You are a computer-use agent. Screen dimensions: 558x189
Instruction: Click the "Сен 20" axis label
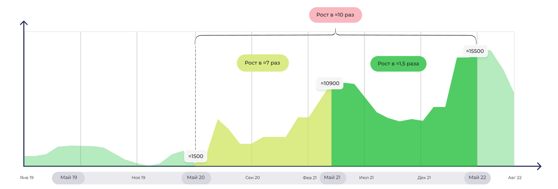tap(253, 178)
